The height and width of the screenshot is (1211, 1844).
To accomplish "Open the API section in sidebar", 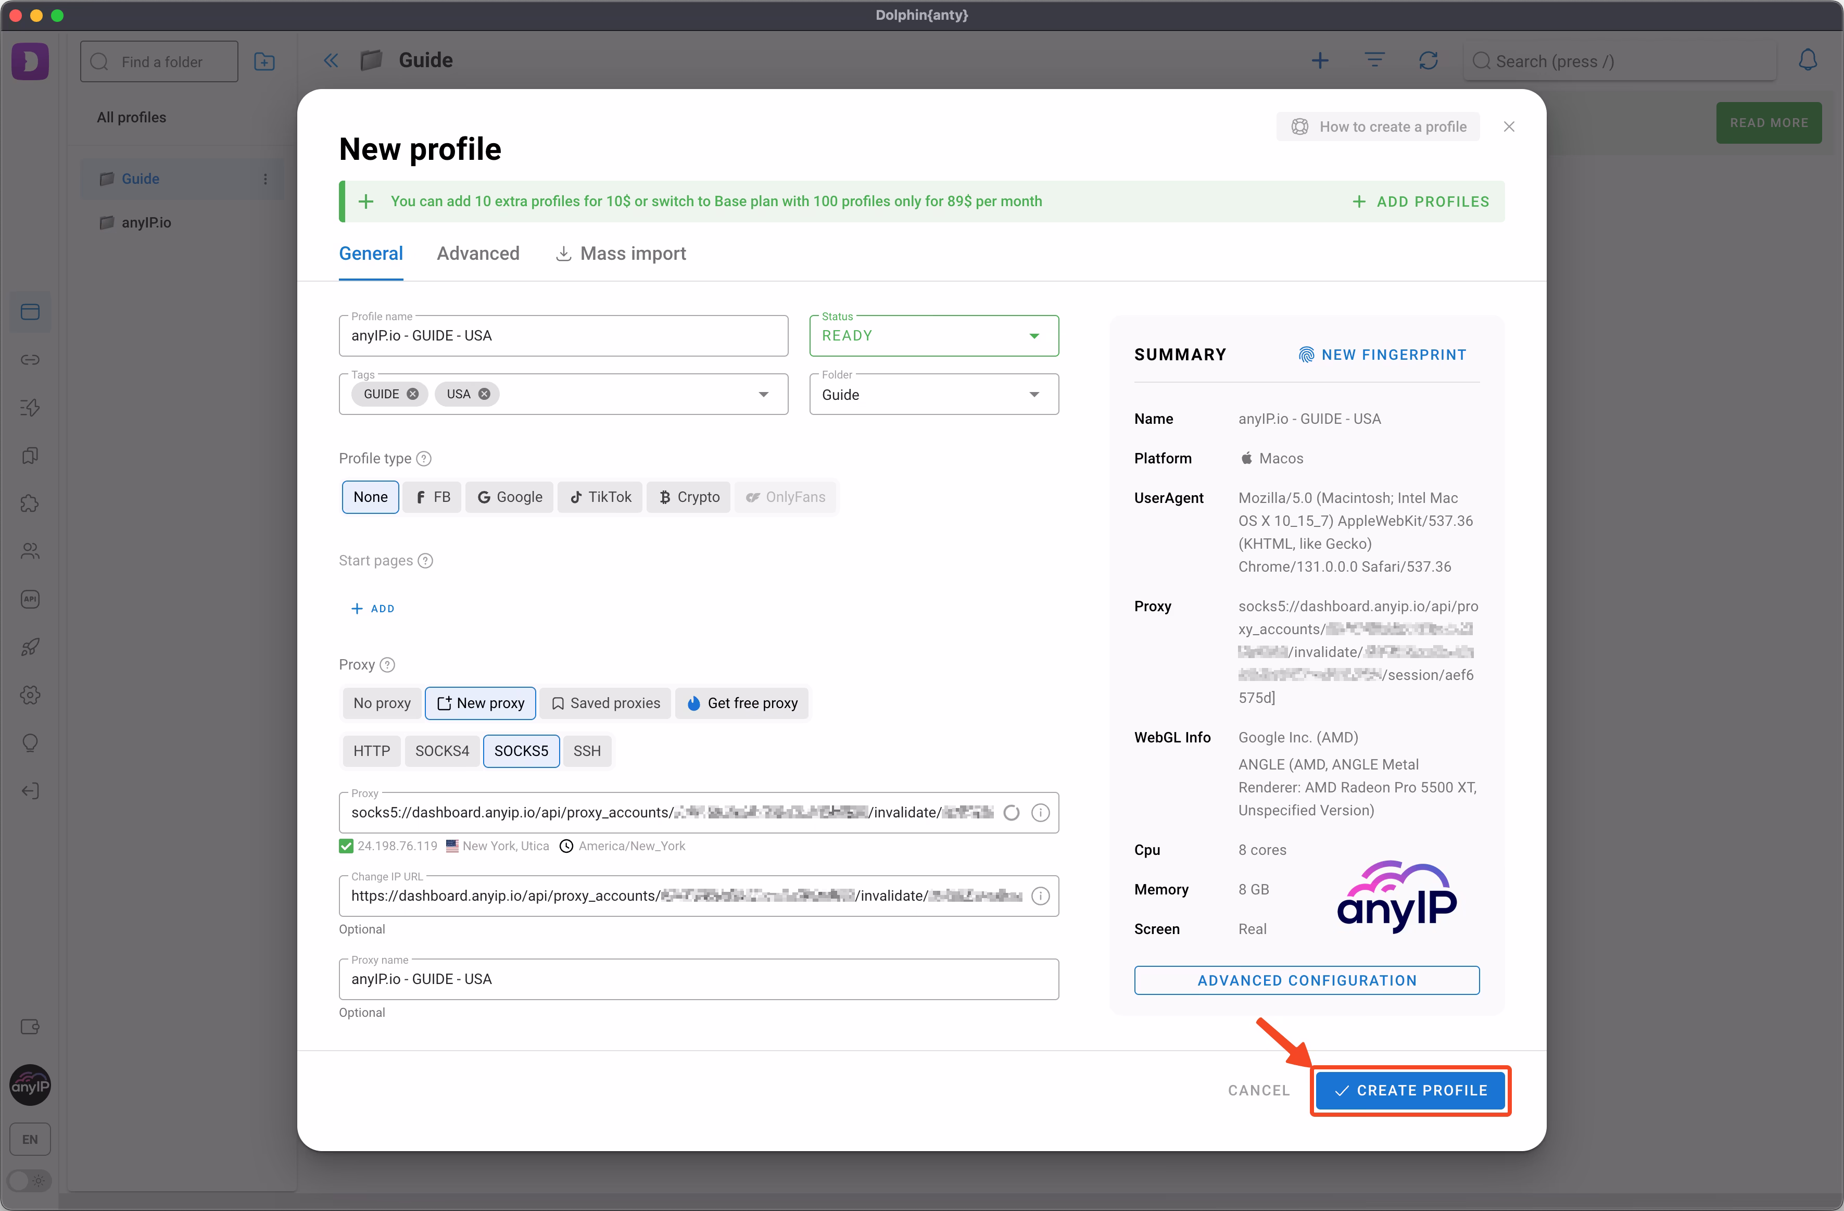I will pyautogui.click(x=30, y=598).
